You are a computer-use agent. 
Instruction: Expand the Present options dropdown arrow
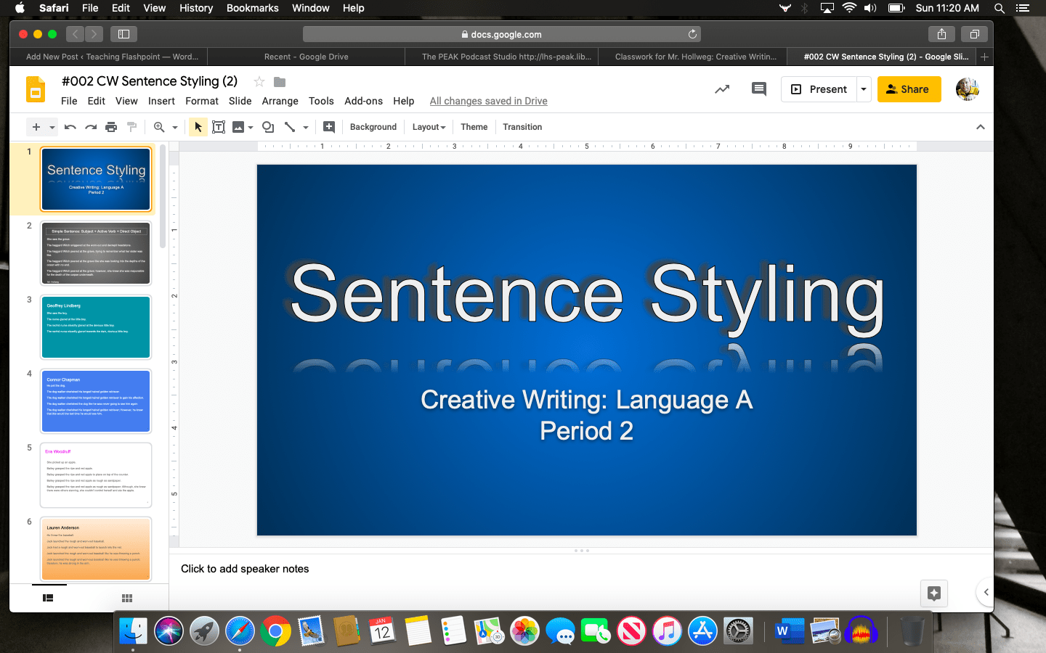pos(864,89)
